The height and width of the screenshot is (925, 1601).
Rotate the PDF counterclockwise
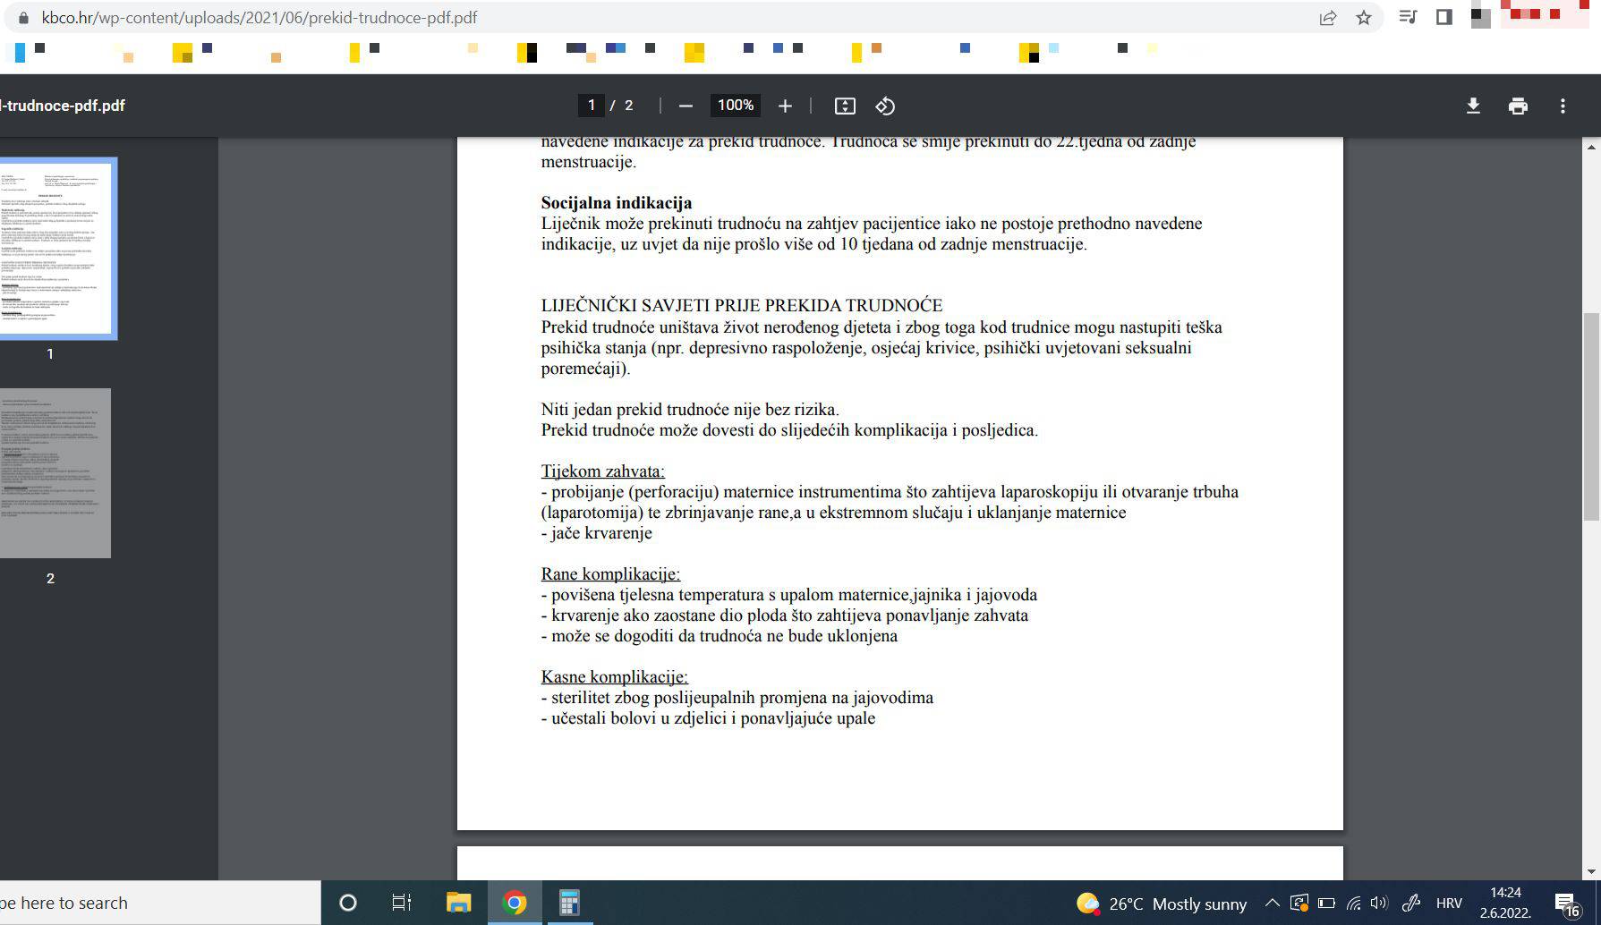pos(885,106)
